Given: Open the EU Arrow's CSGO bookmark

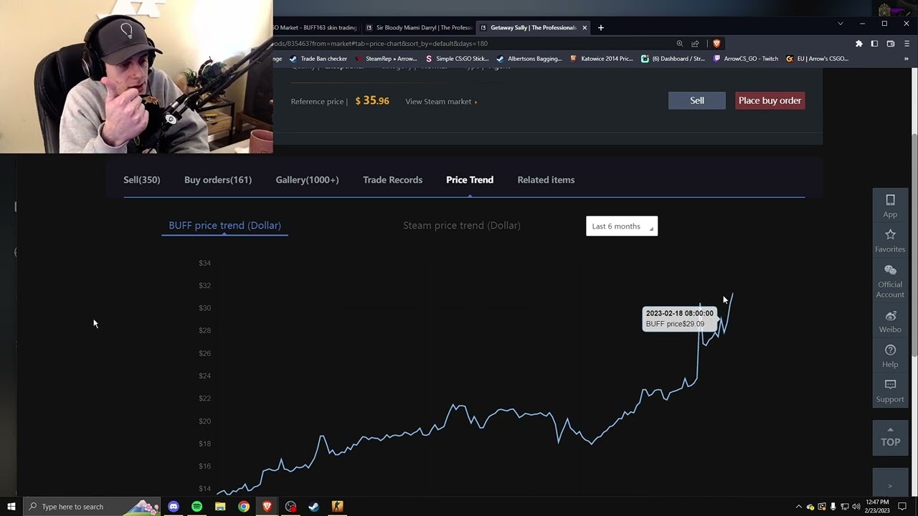Looking at the screenshot, I should point(818,59).
